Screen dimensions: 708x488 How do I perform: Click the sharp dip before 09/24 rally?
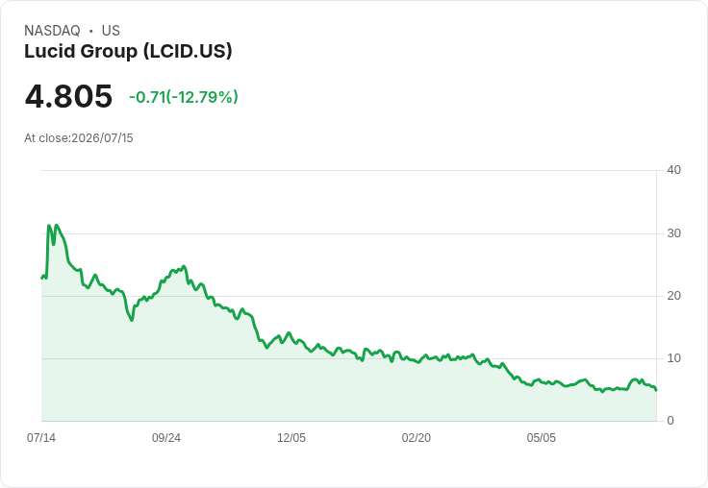point(132,320)
